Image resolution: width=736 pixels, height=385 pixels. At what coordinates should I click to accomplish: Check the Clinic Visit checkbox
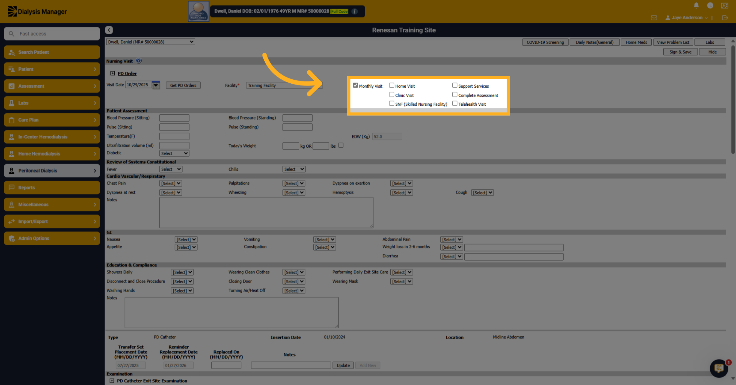coord(392,95)
